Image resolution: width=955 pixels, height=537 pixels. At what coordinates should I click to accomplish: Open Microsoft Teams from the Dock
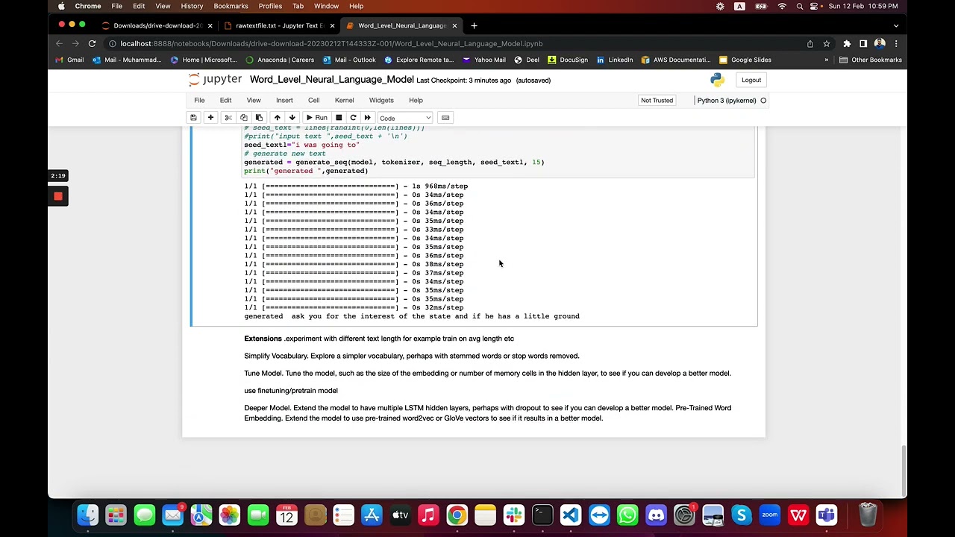click(826, 515)
